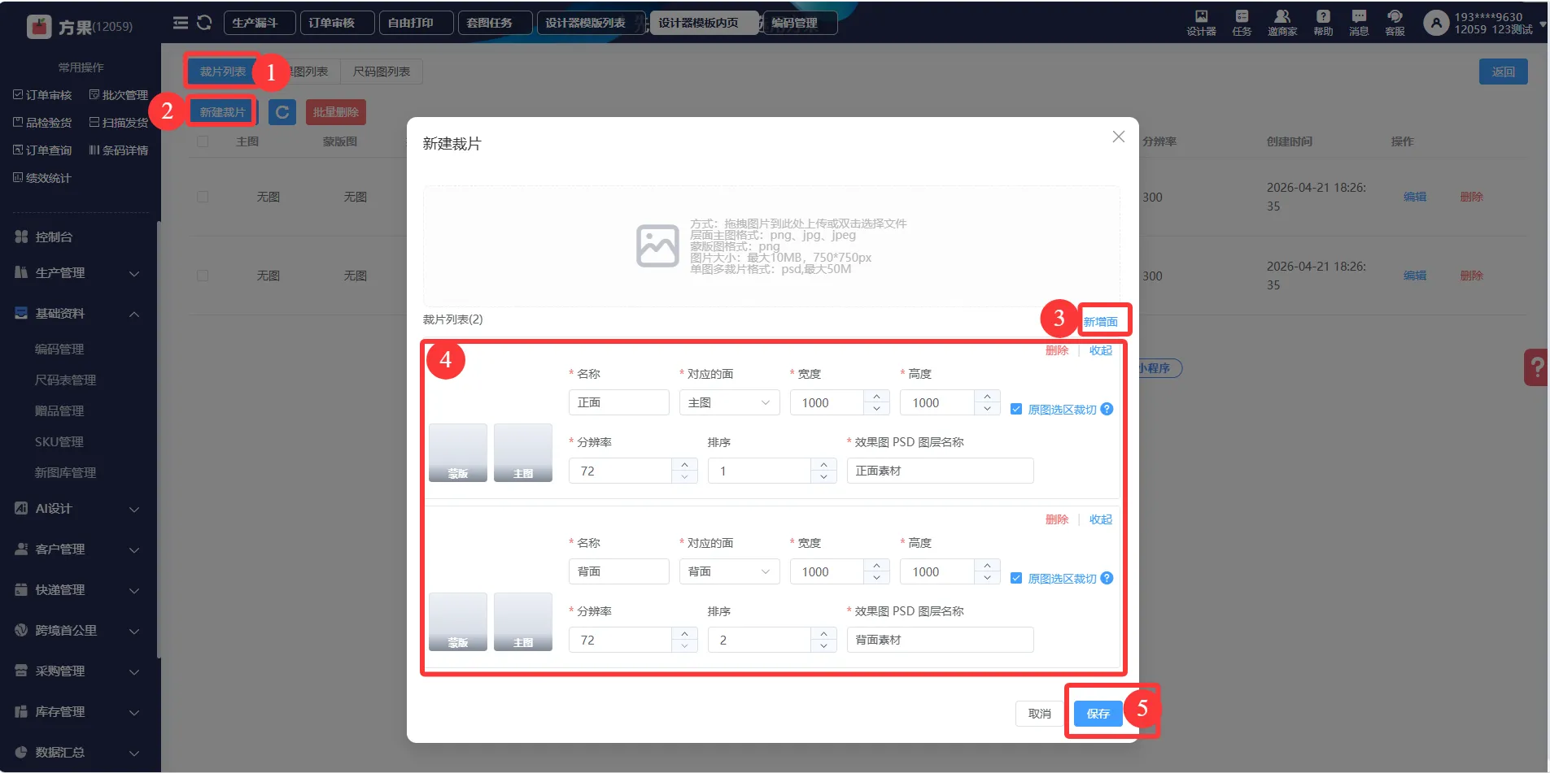Viewport: 1550px width, 773px height.
Task: Switch to the 编码管理 top tab
Action: click(800, 23)
